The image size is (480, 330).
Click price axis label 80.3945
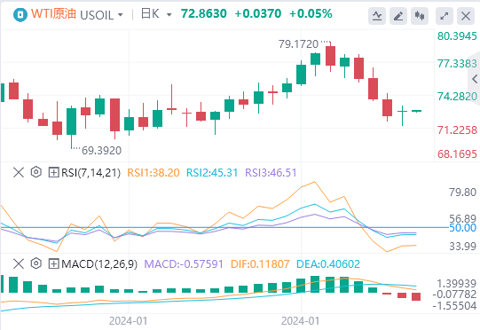pos(457,36)
